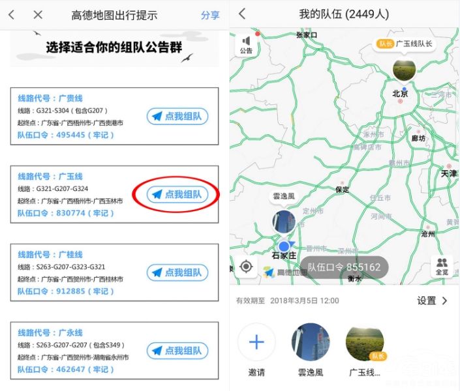Tap the 全览 overview icon on map
This screenshot has height=391, width=460.
442,266
